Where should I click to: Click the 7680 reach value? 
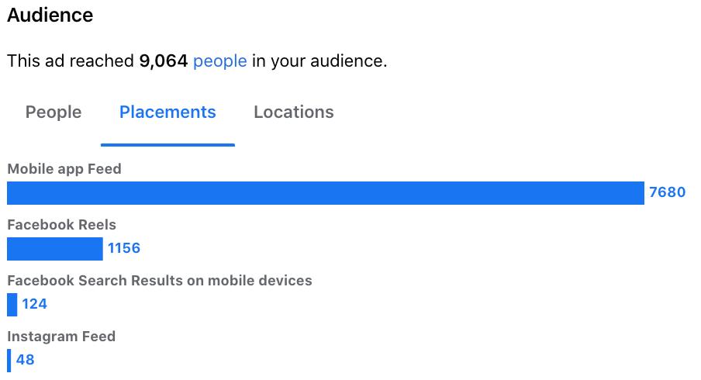coord(667,193)
